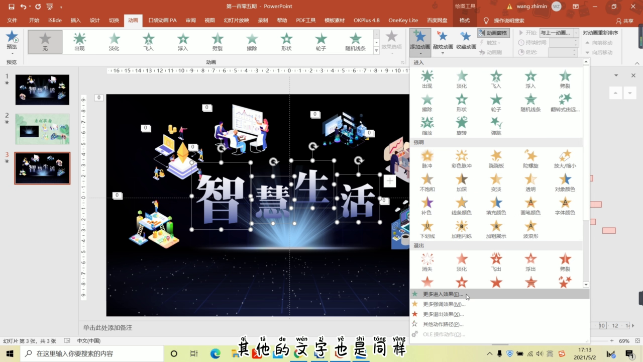Choose 形状 entrance effect in the dropdown panel
This screenshot has height=362, width=643.
pyautogui.click(x=461, y=103)
